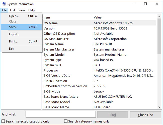This screenshot has height=125, width=163.
Task: Tick Search category names only checkbox
Action: (66, 121)
